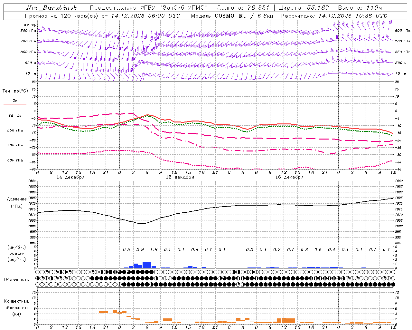Click the Давление panel label

(x=17, y=199)
